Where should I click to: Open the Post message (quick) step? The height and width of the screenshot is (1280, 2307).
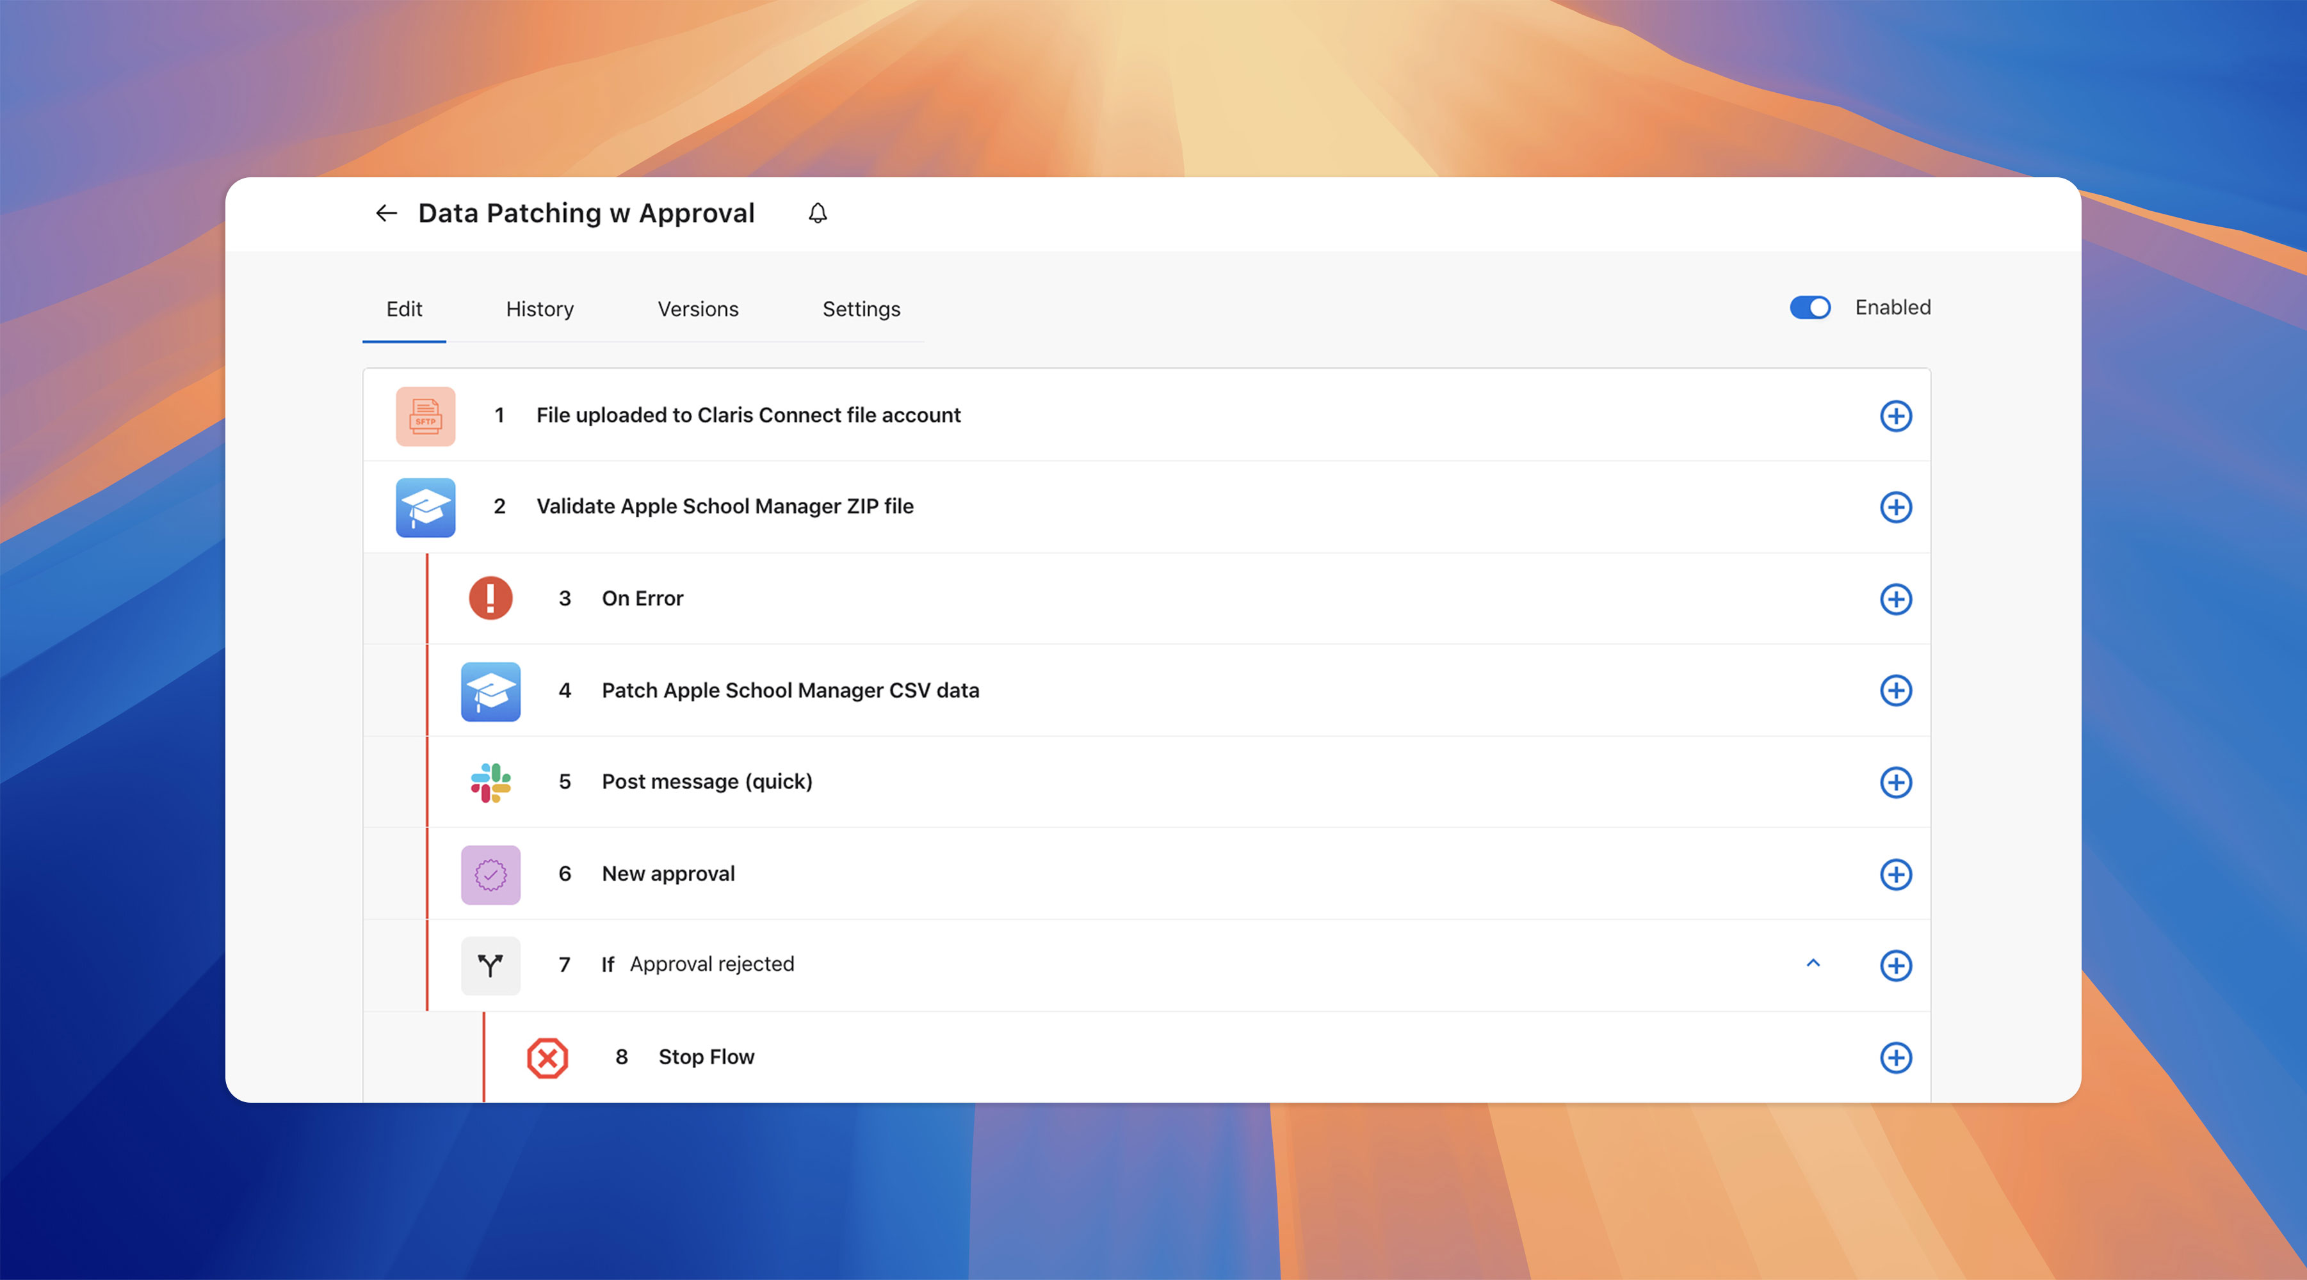point(707,782)
